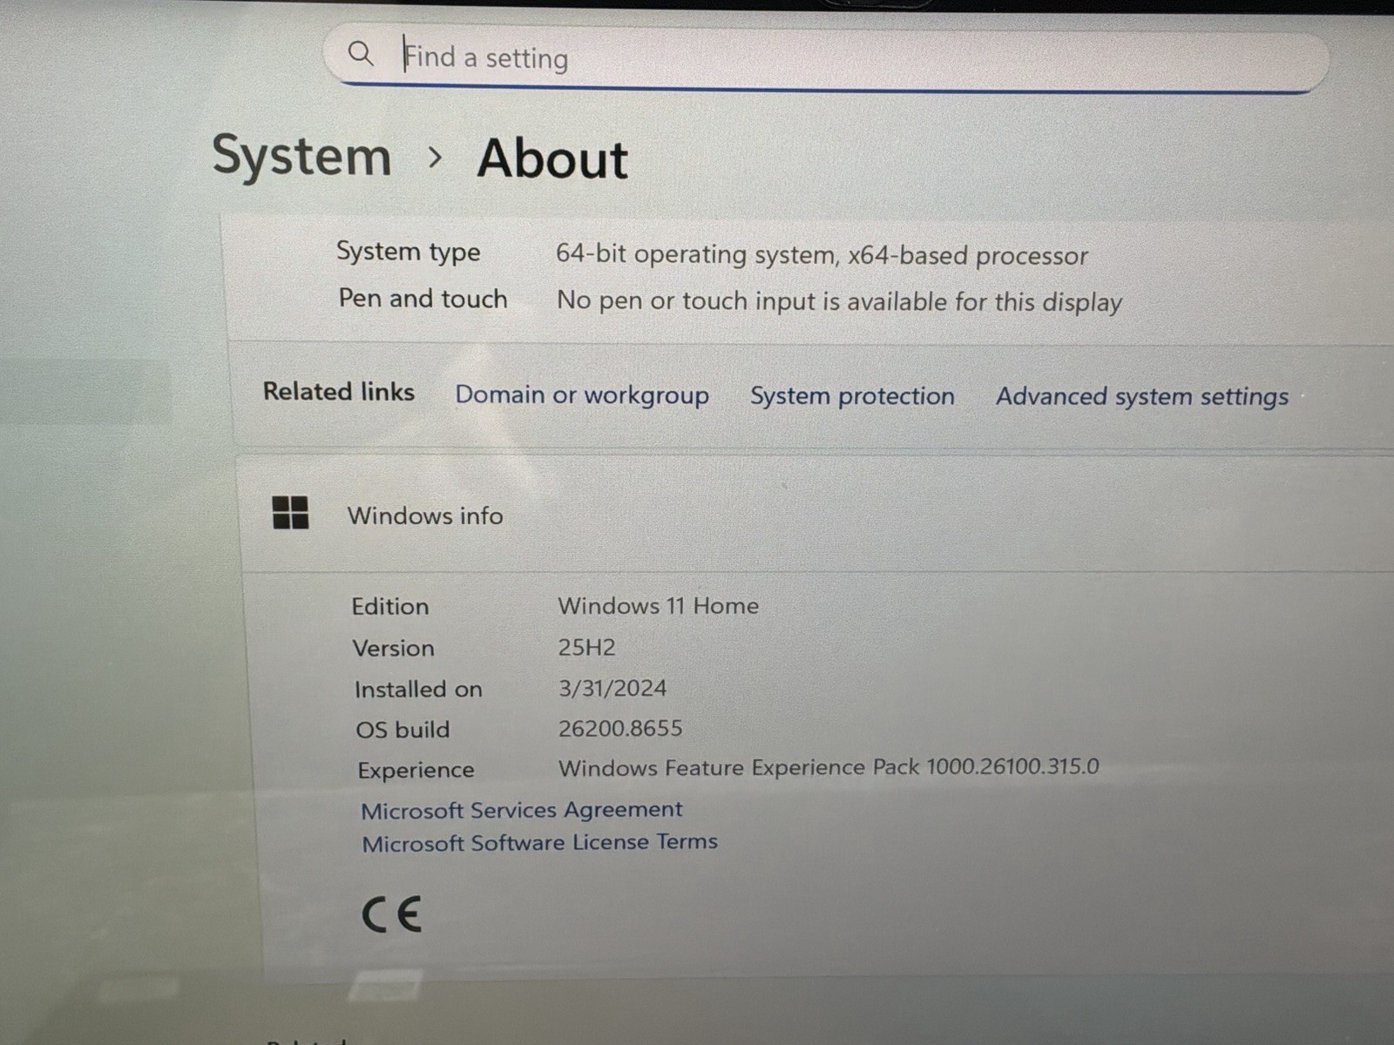Select the 64-bit operating system value
Screen dimensions: 1394x1045
822,254
